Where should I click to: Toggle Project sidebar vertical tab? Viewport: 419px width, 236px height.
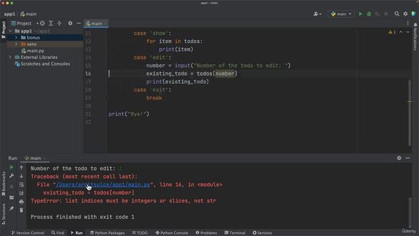tap(3, 29)
